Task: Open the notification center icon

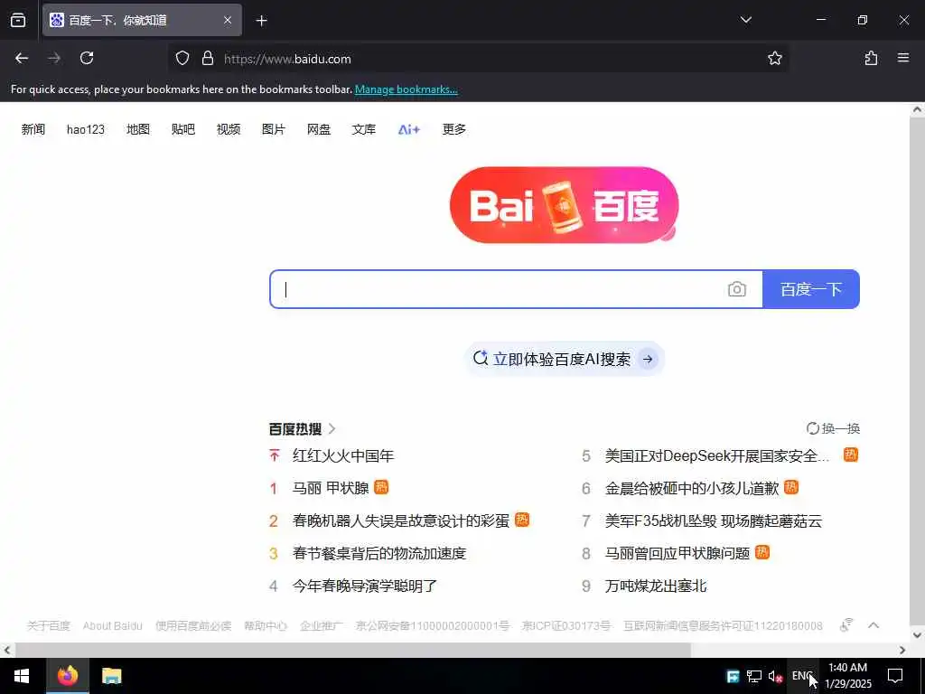Action: [x=895, y=676]
